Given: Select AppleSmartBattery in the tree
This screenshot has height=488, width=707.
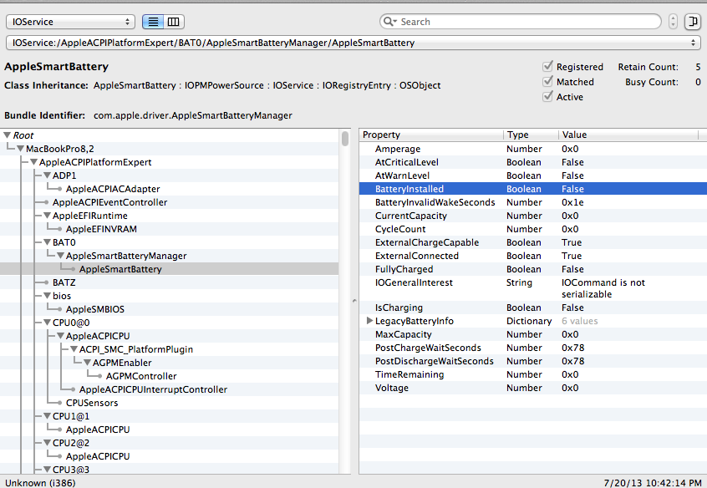Looking at the screenshot, I should coord(120,269).
